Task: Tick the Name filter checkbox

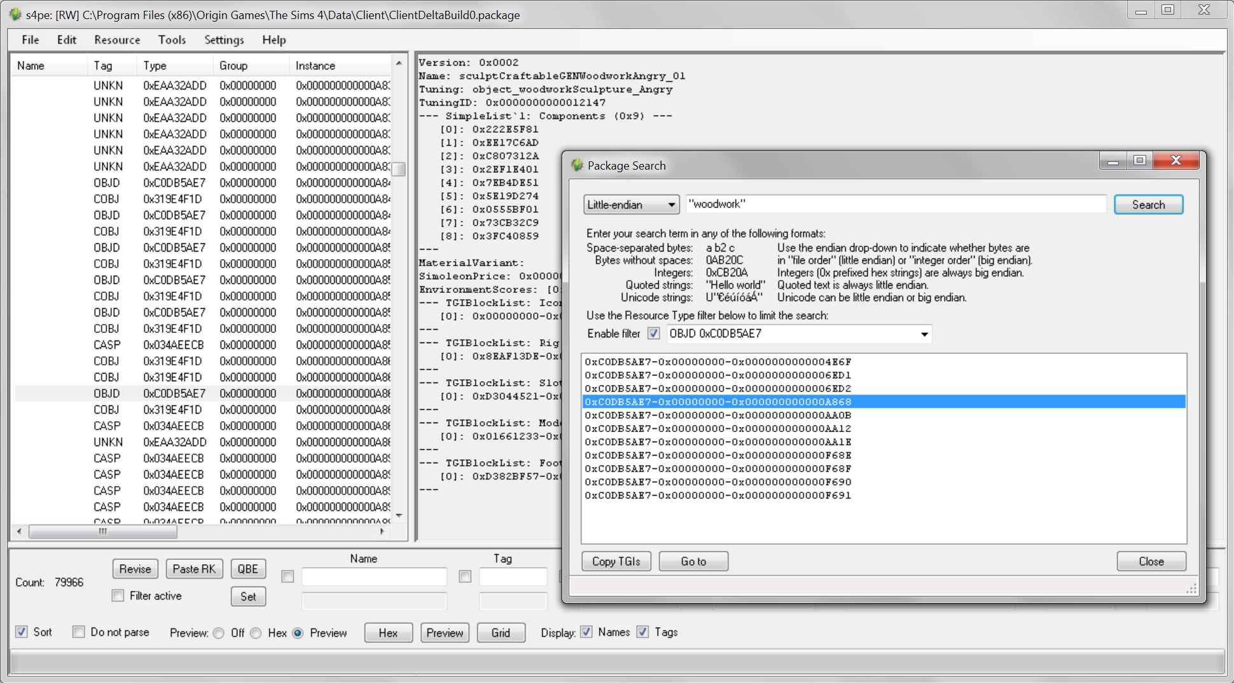Action: pyautogui.click(x=288, y=576)
